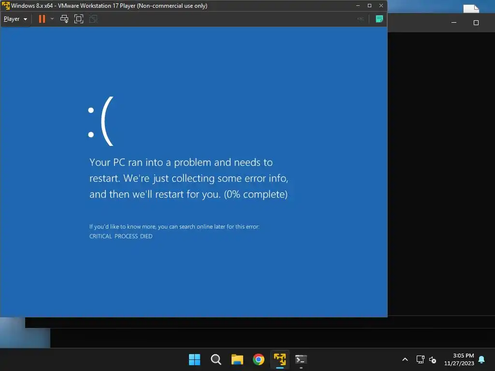Viewport: 495px width, 371px height.
Task: Open the Windows Start menu
Action: 194,359
